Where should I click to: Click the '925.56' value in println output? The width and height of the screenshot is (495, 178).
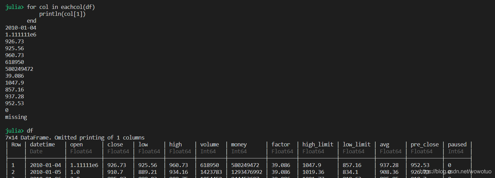coord(14,48)
